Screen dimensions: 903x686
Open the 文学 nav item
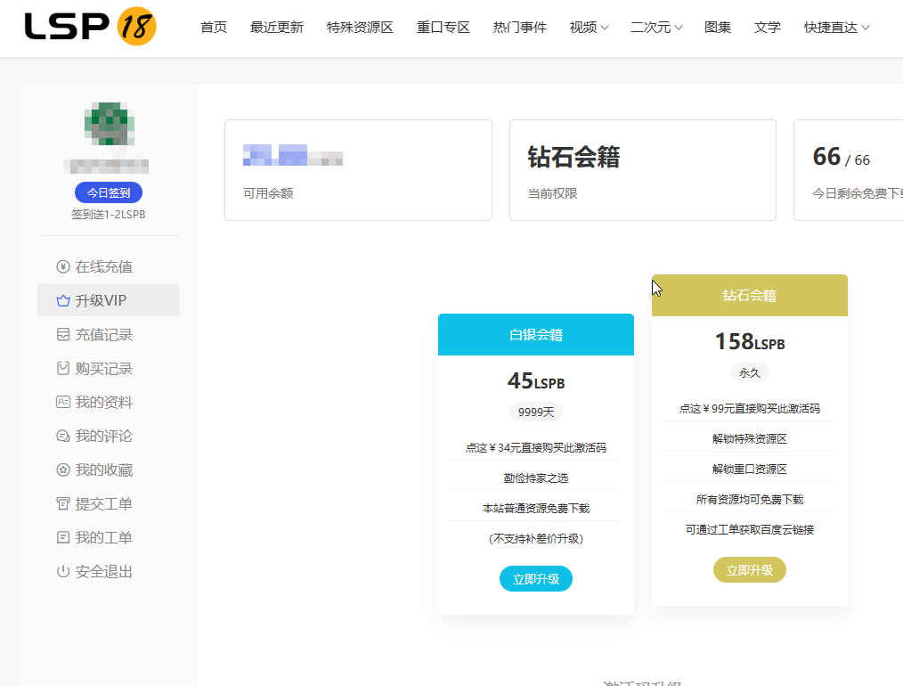click(x=767, y=27)
